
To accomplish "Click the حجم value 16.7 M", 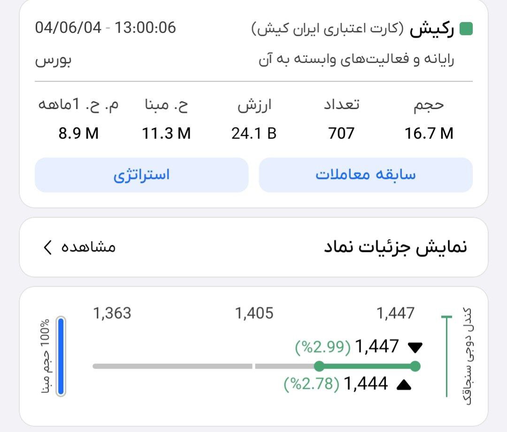I will click(x=429, y=134).
